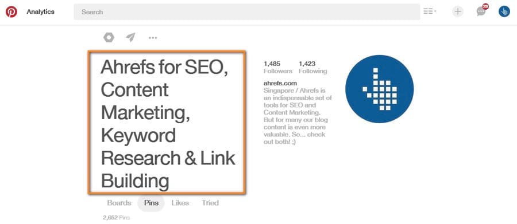Image resolution: width=517 pixels, height=224 pixels.
Task: View the 1,423 Following list
Action: 313,68
